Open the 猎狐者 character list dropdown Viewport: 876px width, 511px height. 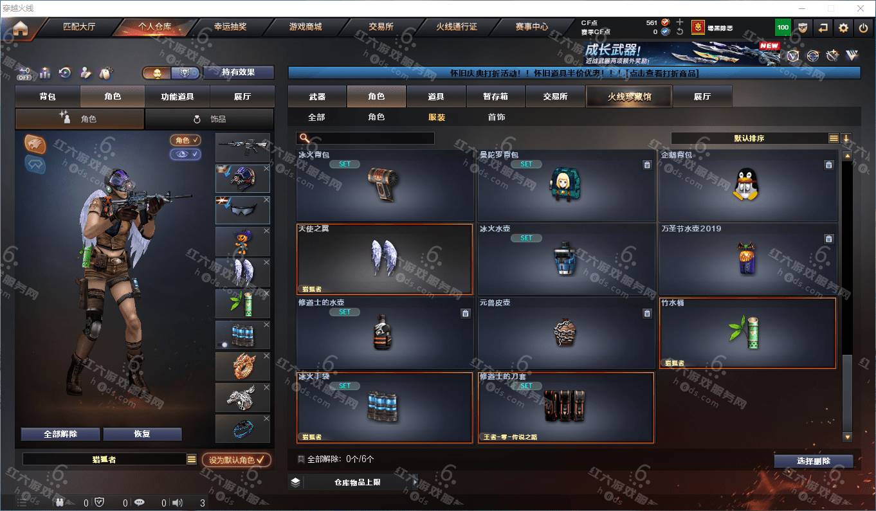[x=191, y=460]
